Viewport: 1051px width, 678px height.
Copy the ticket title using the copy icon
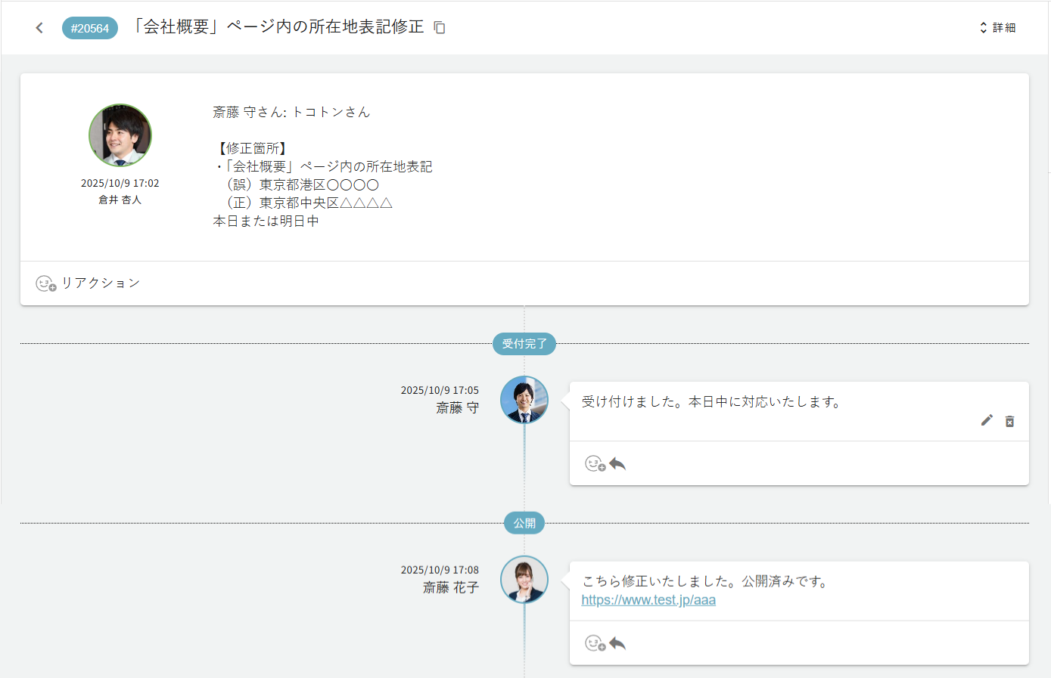(x=439, y=26)
